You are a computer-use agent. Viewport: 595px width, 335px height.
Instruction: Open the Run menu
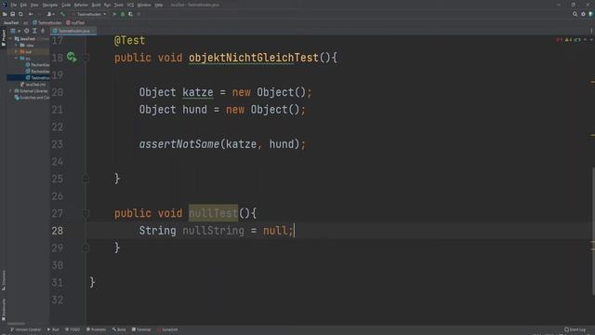point(108,5)
